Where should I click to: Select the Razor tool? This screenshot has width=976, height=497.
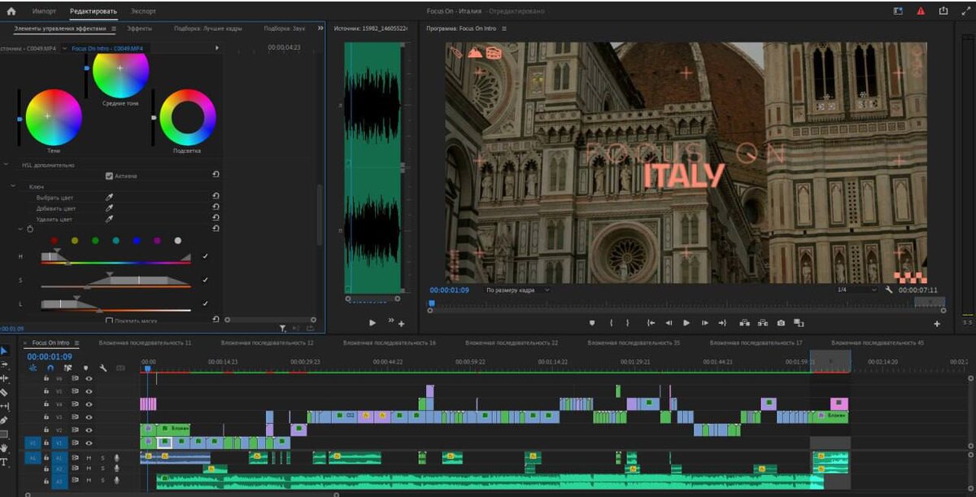tap(5, 392)
